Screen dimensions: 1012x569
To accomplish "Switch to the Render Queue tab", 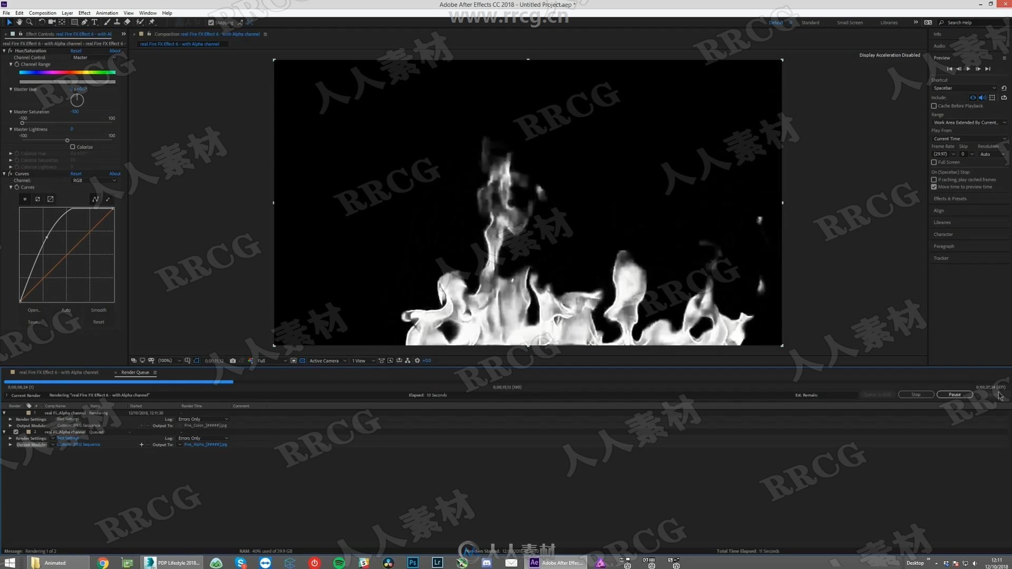I will click(135, 372).
